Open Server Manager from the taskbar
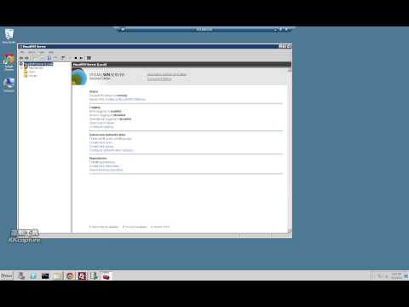Viewport: 409px width, 307px height. tap(21, 275)
